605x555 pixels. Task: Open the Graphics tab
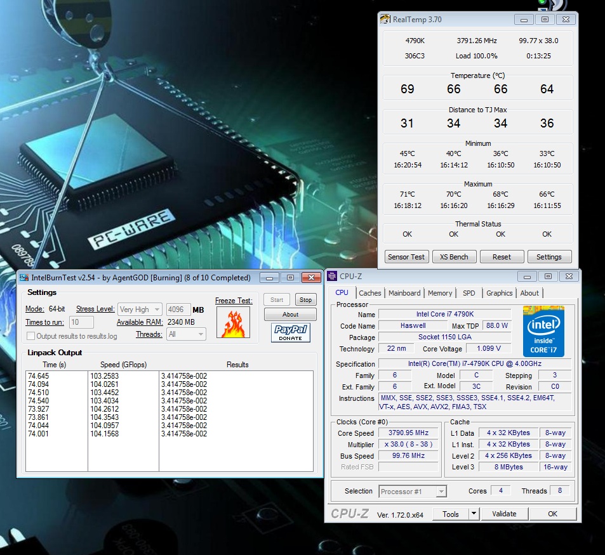click(x=499, y=293)
